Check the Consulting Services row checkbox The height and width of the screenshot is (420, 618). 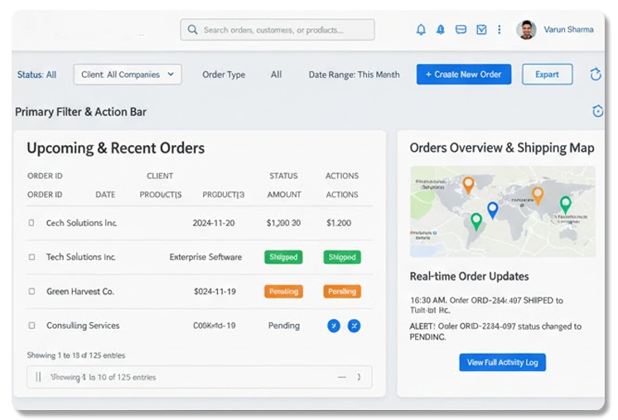coord(32,326)
